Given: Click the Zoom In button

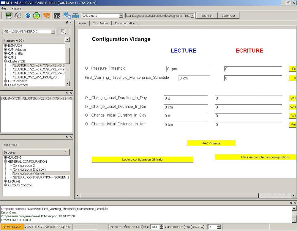Looking at the screenshot, I should (x=207, y=15).
